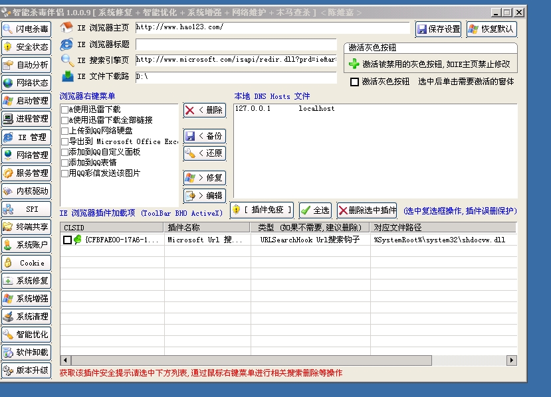The image size is (551, 397).
Task: Click CLSID column header
Action: click(112, 228)
